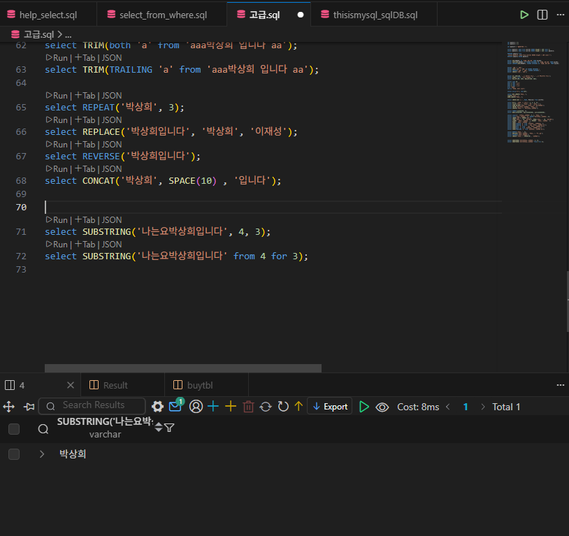Filter the SUBSTRING column with the funnel icon
The image size is (569, 536).
click(x=169, y=428)
